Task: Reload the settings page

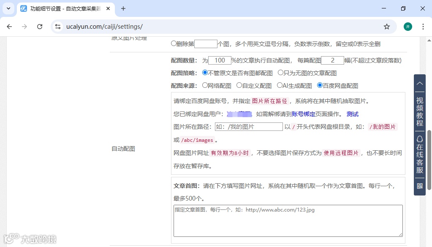Action: click(40, 27)
